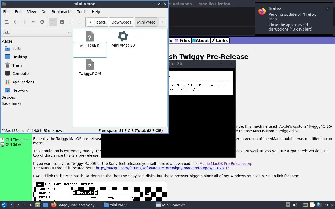Open Network in Places sidebar
The width and height of the screenshot is (335, 209).
point(20,90)
